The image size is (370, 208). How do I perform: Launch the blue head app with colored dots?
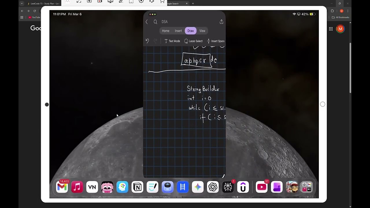click(122, 187)
